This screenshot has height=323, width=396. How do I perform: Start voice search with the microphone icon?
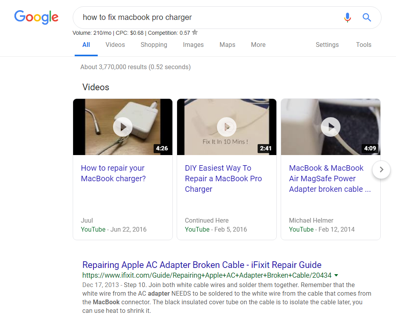click(348, 18)
